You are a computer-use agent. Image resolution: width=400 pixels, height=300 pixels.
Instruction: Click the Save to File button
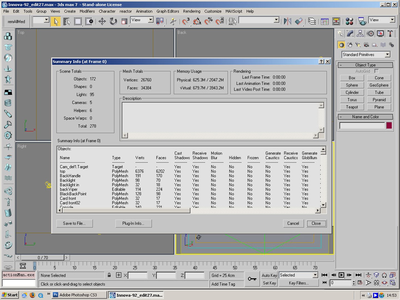[74, 223]
